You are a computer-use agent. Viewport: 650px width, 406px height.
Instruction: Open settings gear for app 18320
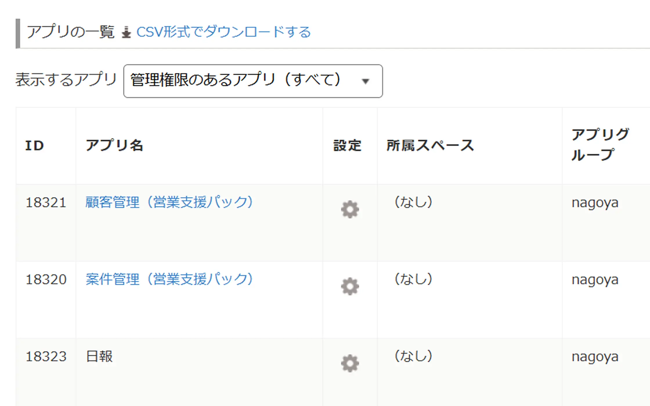pos(350,287)
